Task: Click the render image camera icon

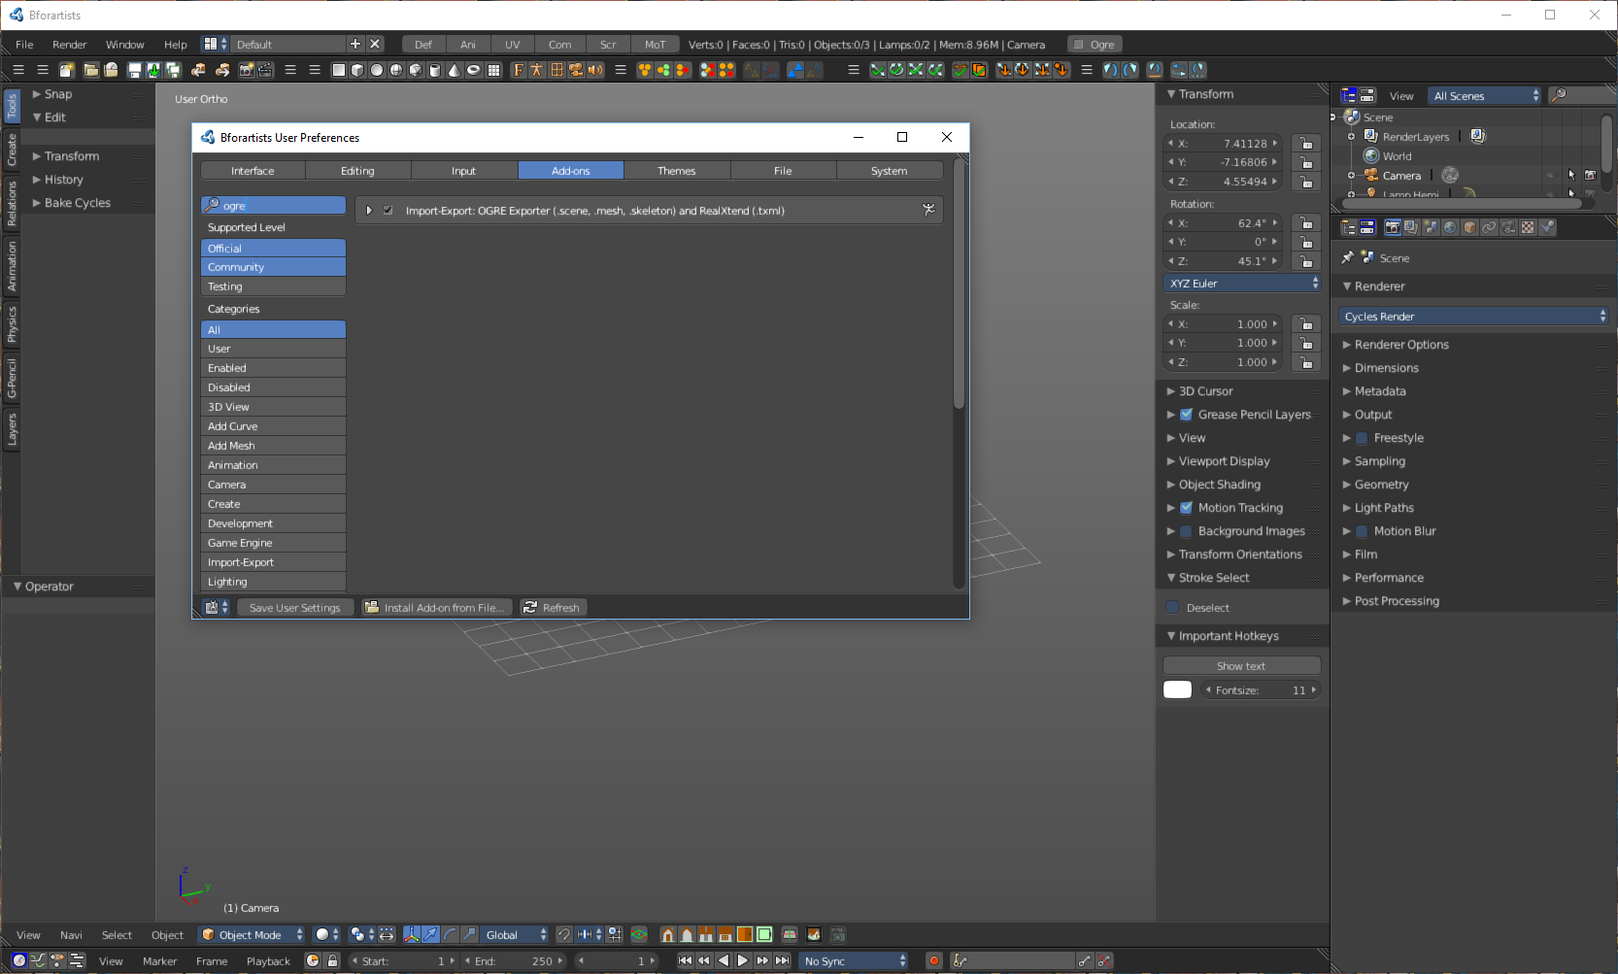Action: click(x=246, y=70)
